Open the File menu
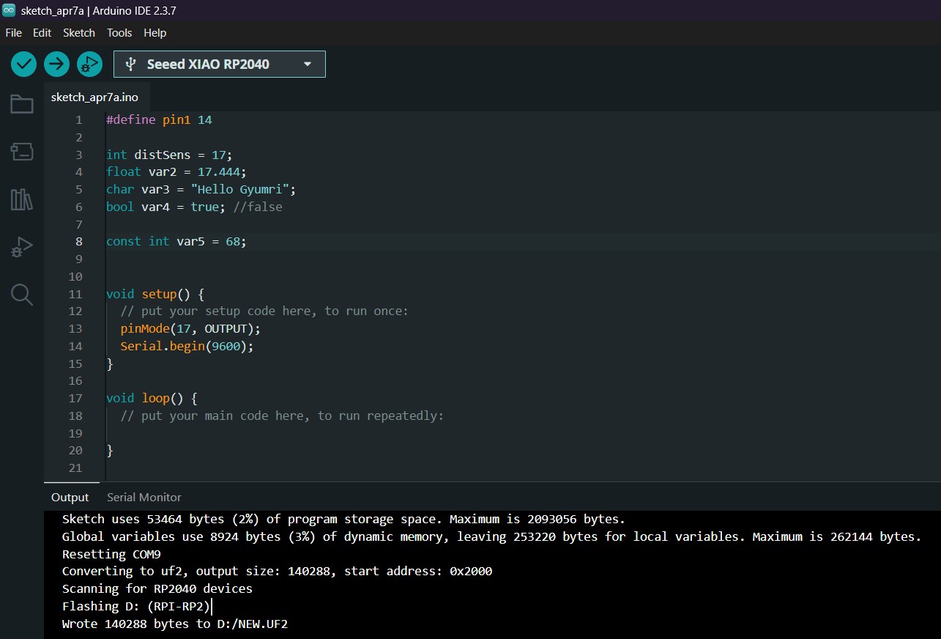The width and height of the screenshot is (941, 639). 13,33
